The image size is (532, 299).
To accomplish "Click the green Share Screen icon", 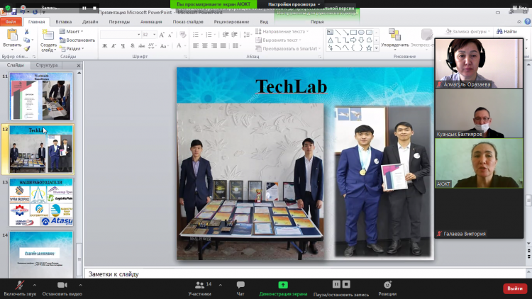I will pyautogui.click(x=282, y=285).
